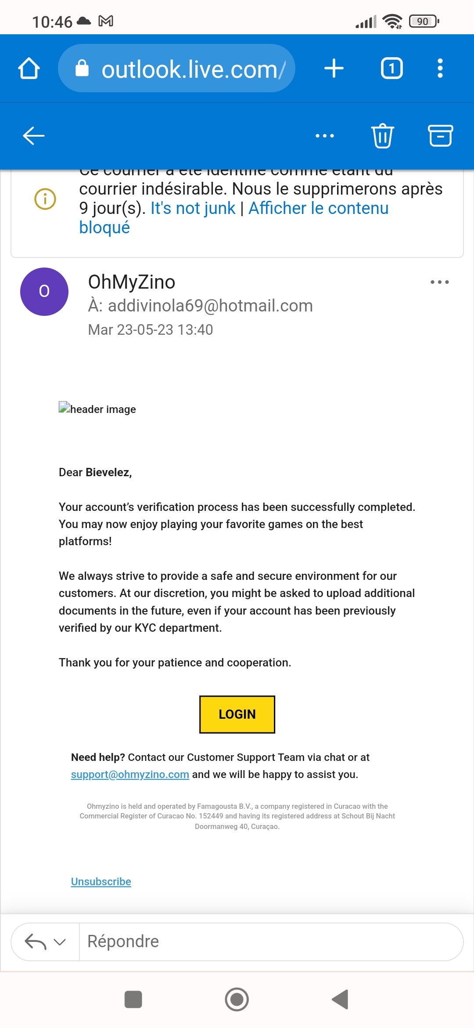
Task: Click "Afficher le contenu bloqué" link
Action: tap(318, 208)
